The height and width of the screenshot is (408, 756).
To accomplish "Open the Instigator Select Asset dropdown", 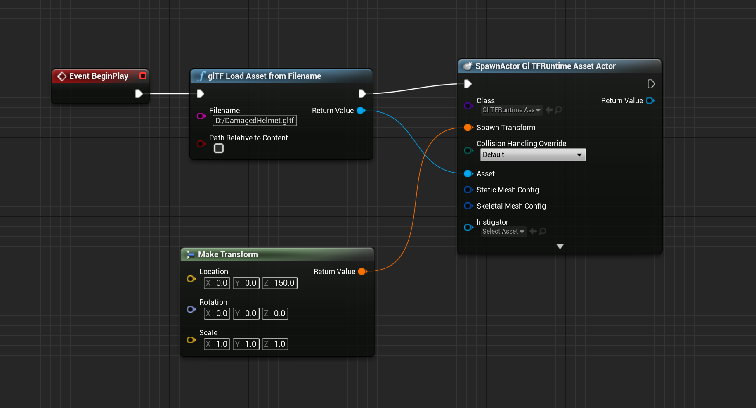I will [x=503, y=232].
